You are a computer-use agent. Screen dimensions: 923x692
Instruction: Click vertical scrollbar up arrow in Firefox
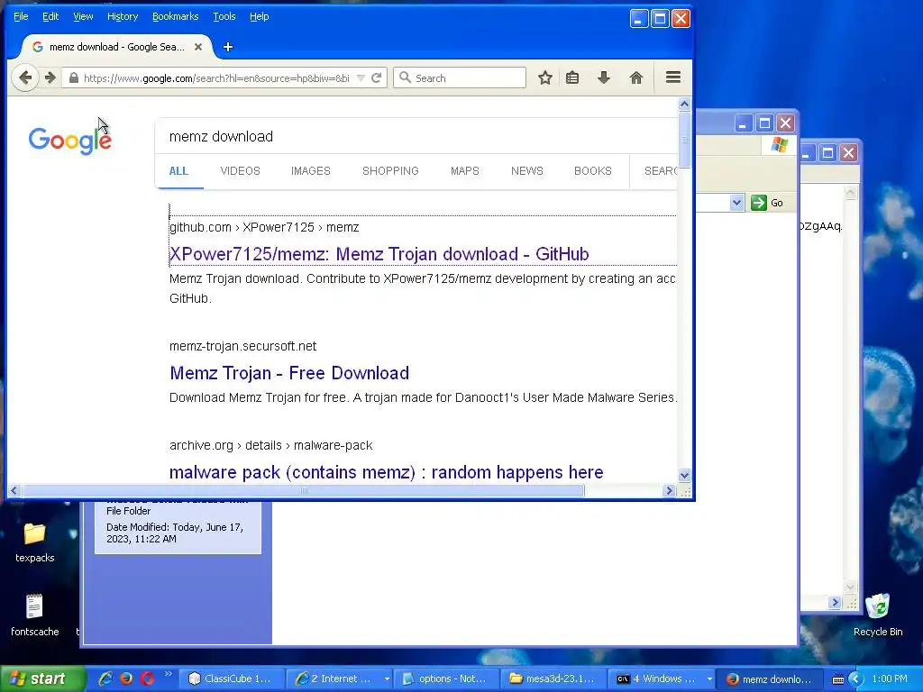tap(684, 105)
